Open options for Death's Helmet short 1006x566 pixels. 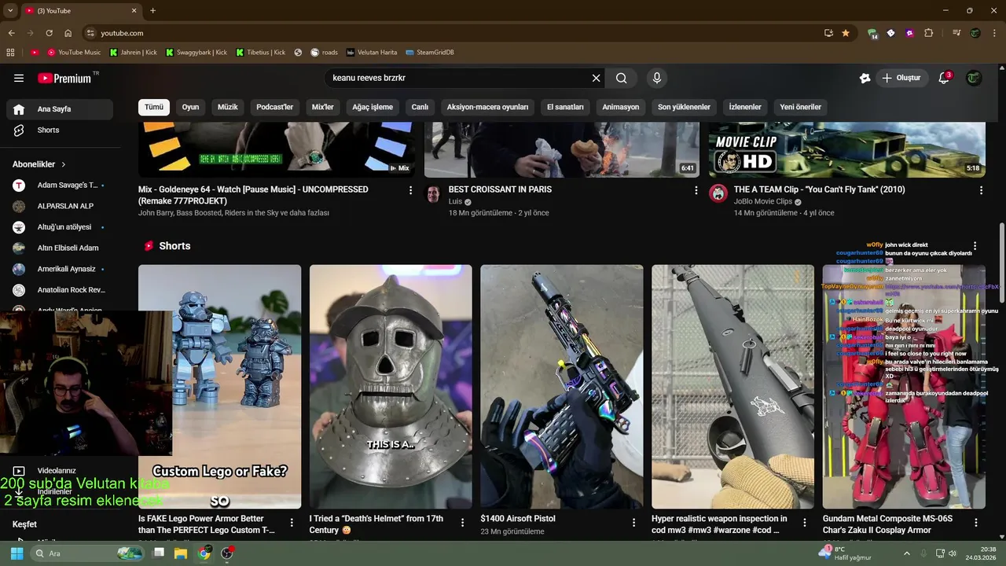click(x=463, y=522)
